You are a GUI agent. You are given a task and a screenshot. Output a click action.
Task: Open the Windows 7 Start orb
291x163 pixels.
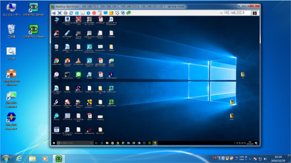(6, 159)
